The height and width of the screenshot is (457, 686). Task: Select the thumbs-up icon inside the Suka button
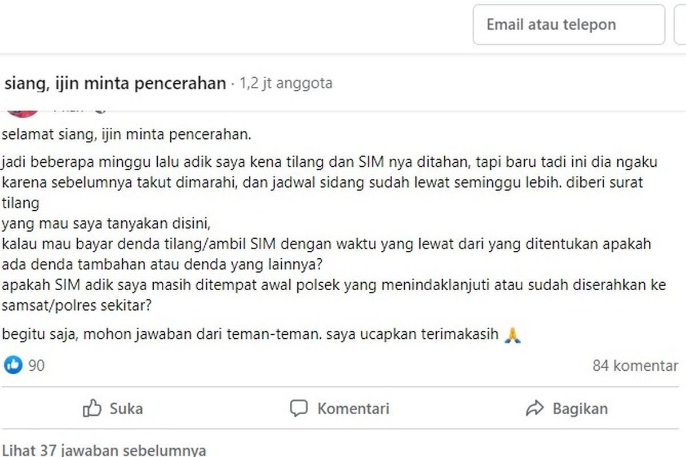(93, 408)
